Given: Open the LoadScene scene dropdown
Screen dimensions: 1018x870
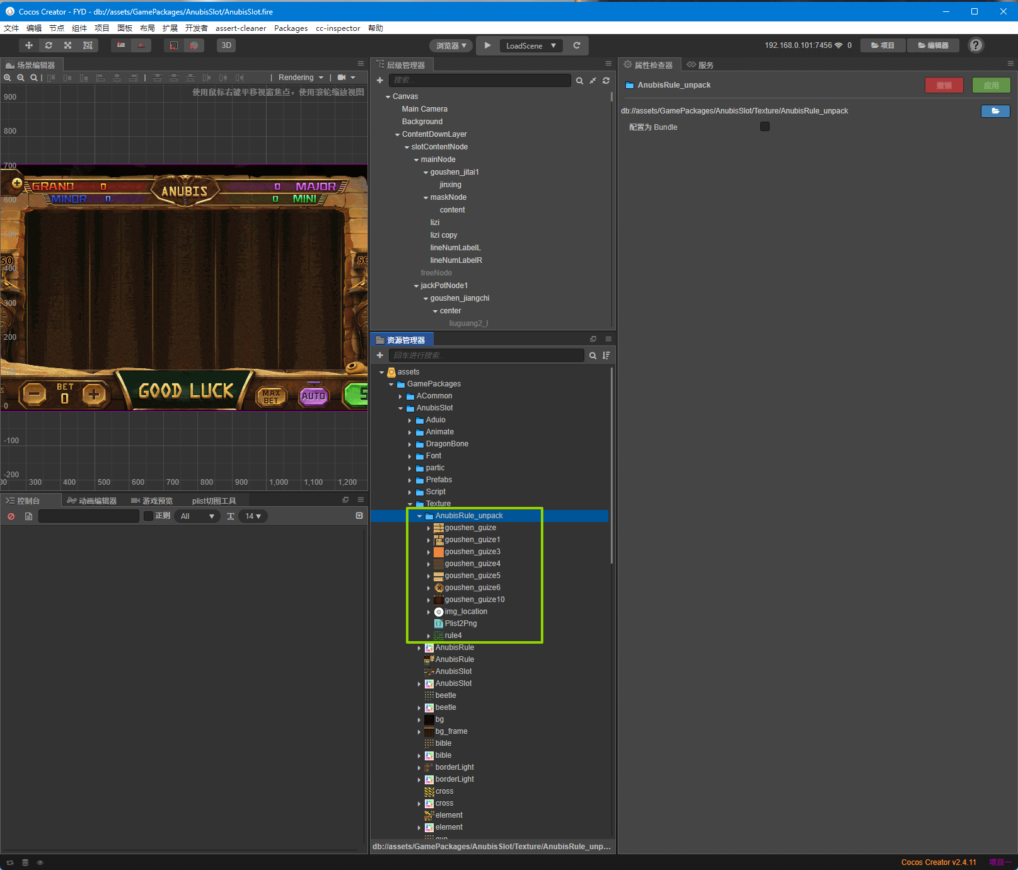Looking at the screenshot, I should tap(531, 45).
